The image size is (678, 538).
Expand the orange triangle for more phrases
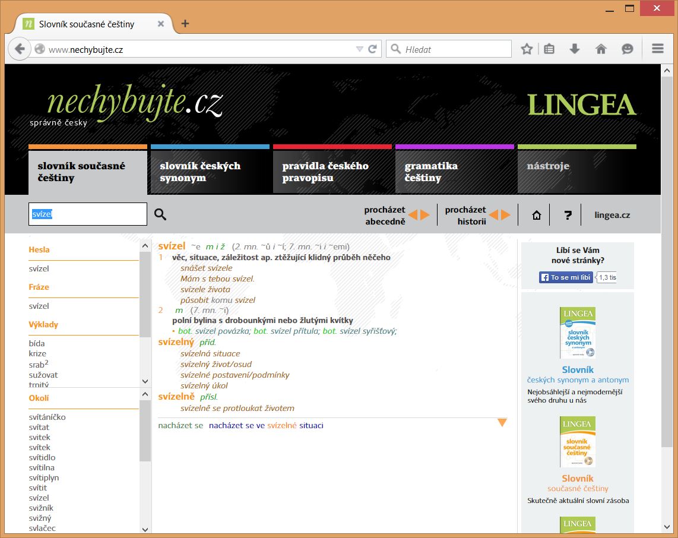(x=502, y=423)
